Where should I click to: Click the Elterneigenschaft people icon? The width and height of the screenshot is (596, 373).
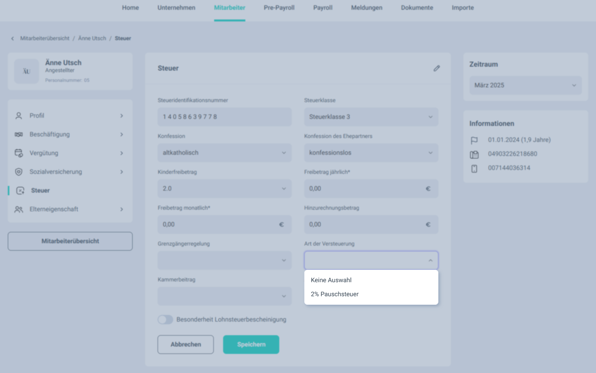pyautogui.click(x=19, y=209)
